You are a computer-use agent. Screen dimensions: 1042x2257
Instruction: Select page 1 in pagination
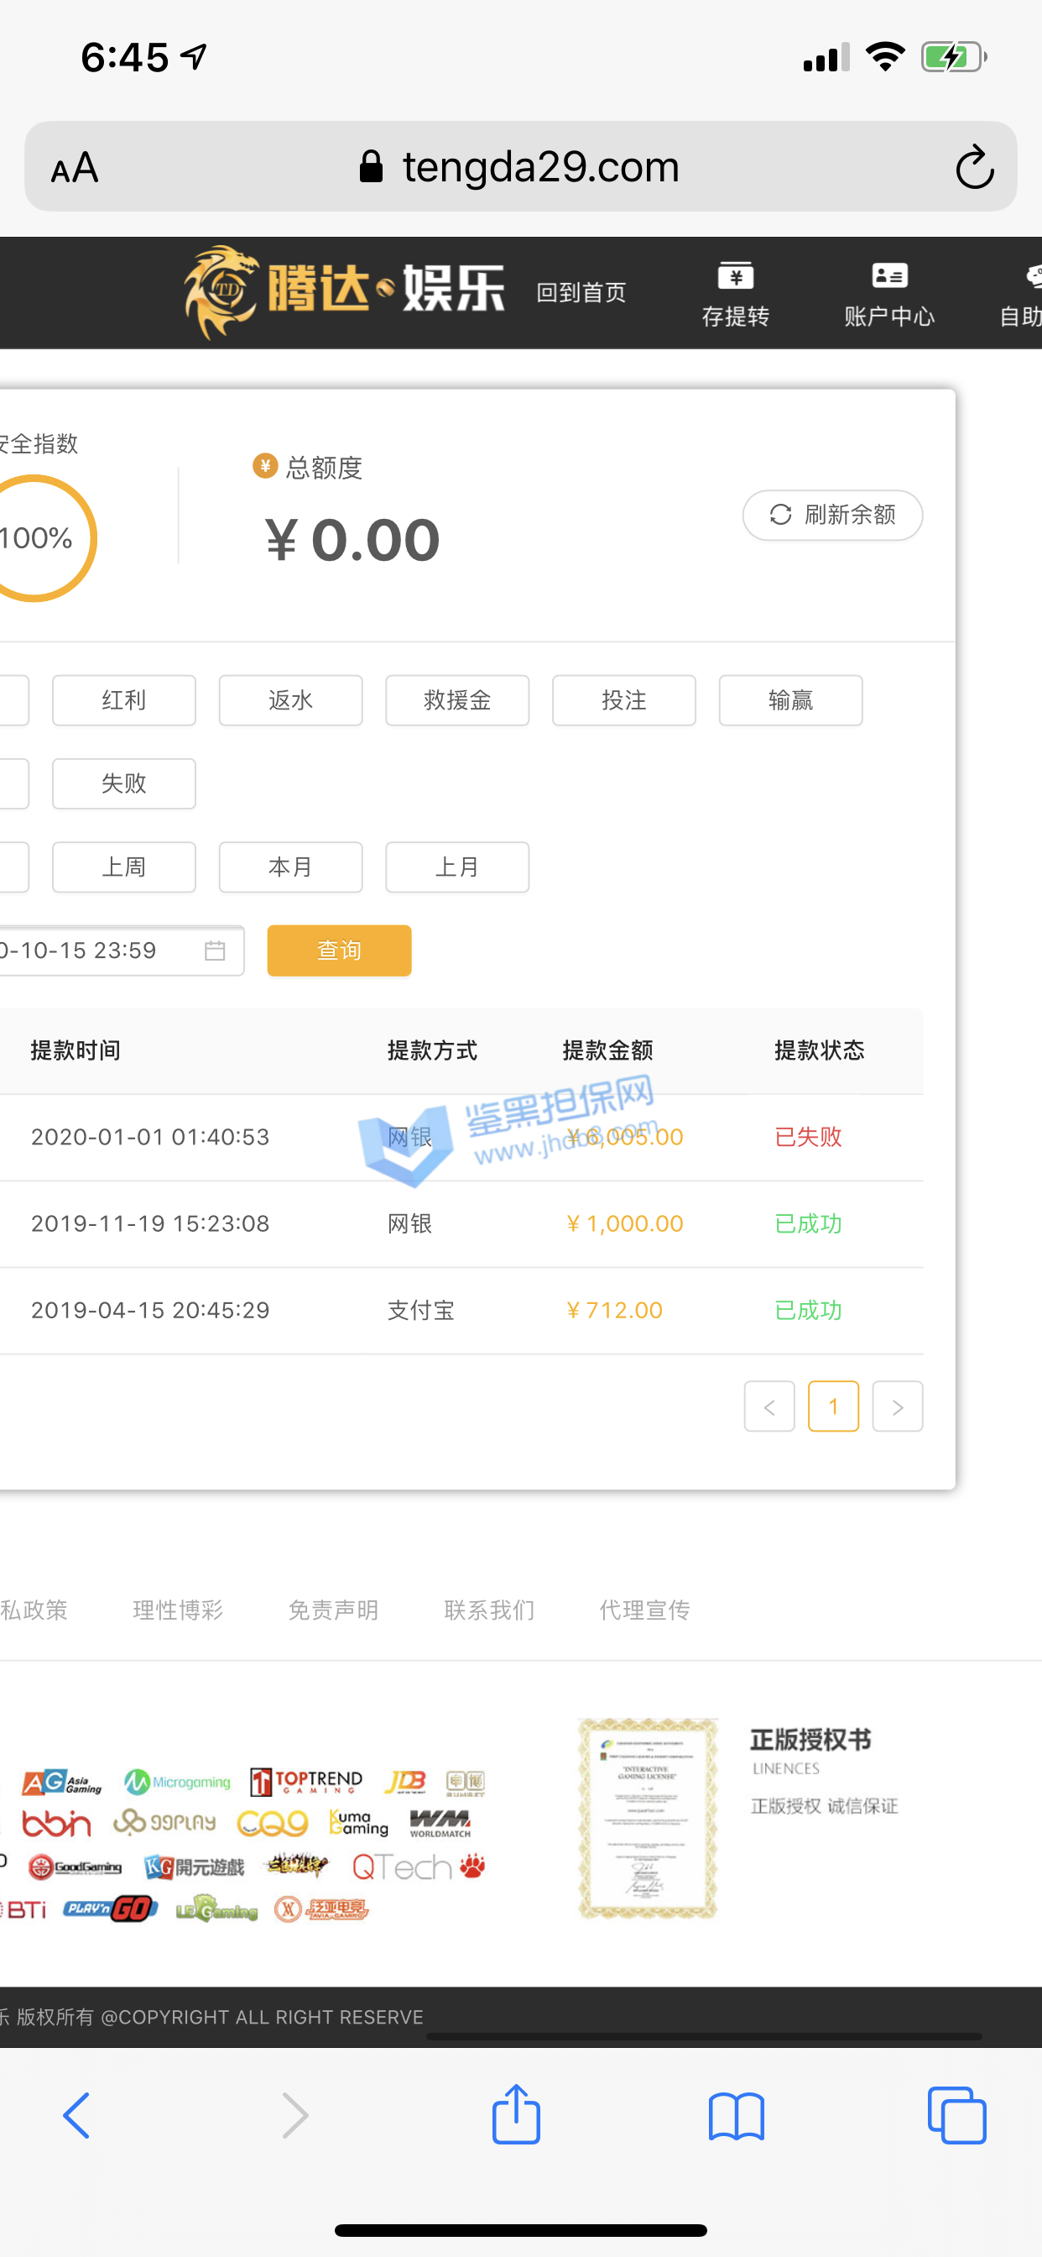833,1406
